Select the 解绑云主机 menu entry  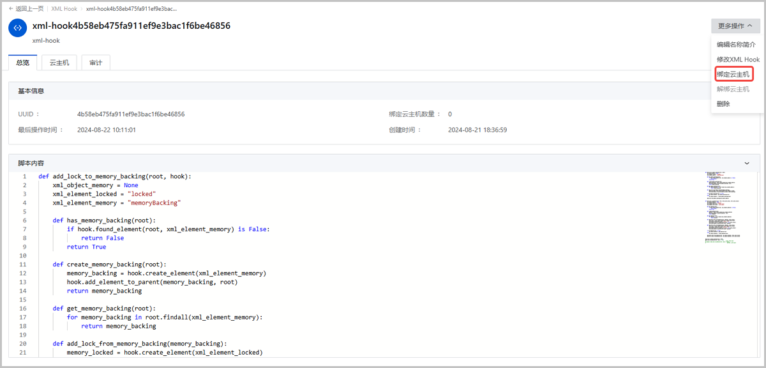[733, 89]
